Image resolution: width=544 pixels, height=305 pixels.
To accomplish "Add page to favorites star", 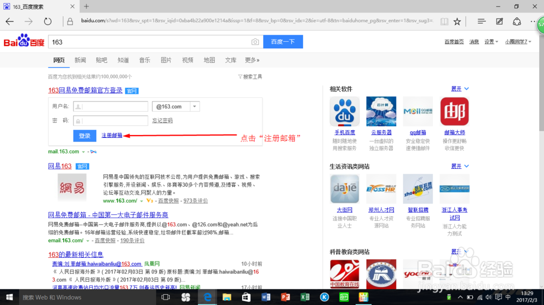I will pos(458,22).
